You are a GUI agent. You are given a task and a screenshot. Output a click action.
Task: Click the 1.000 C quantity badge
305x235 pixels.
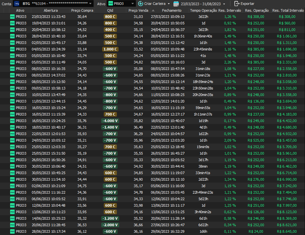(110, 49)
